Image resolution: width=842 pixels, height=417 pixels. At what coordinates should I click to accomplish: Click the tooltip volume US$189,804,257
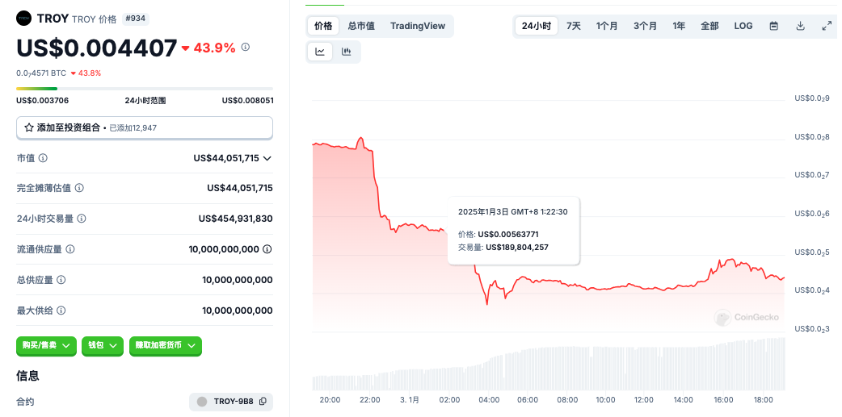pyautogui.click(x=517, y=247)
